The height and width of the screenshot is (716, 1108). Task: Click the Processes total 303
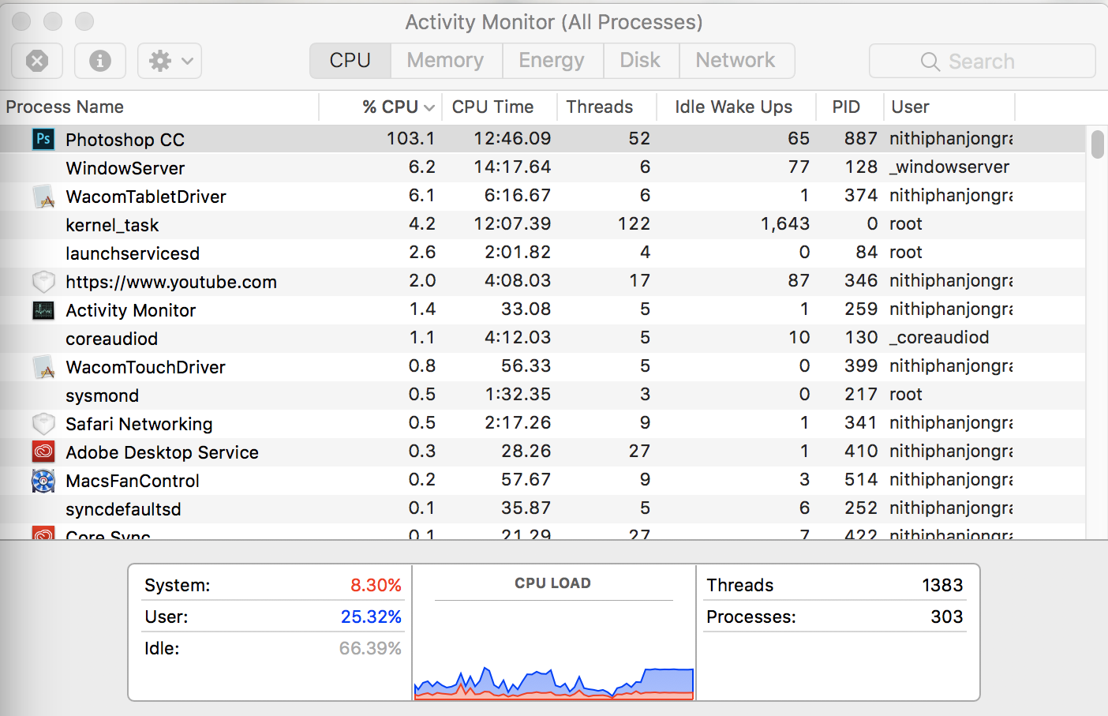tap(947, 617)
